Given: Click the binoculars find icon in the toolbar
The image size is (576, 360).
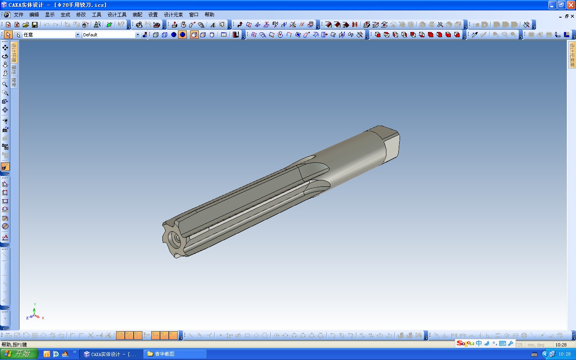Looking at the screenshot, I should (97, 25).
